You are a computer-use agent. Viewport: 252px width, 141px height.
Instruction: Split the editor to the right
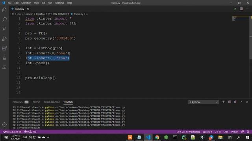pyautogui.click(x=241, y=9)
